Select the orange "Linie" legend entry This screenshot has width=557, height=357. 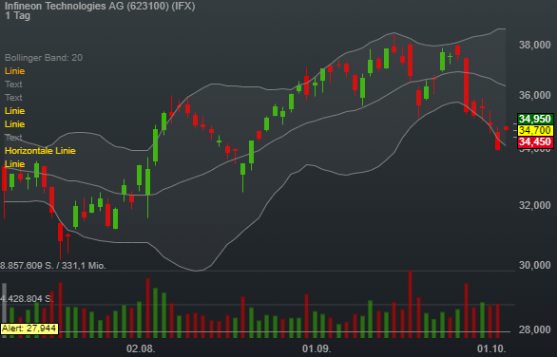pos(14,71)
